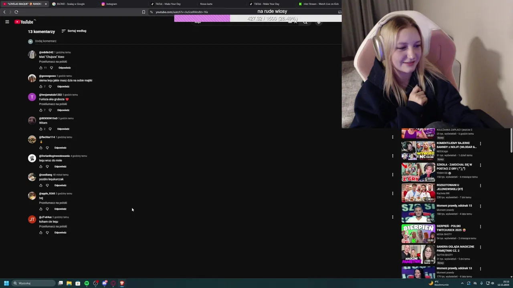Open the @twojamatula1232 purple T avatar
This screenshot has width=513, height=288.
pos(32,97)
